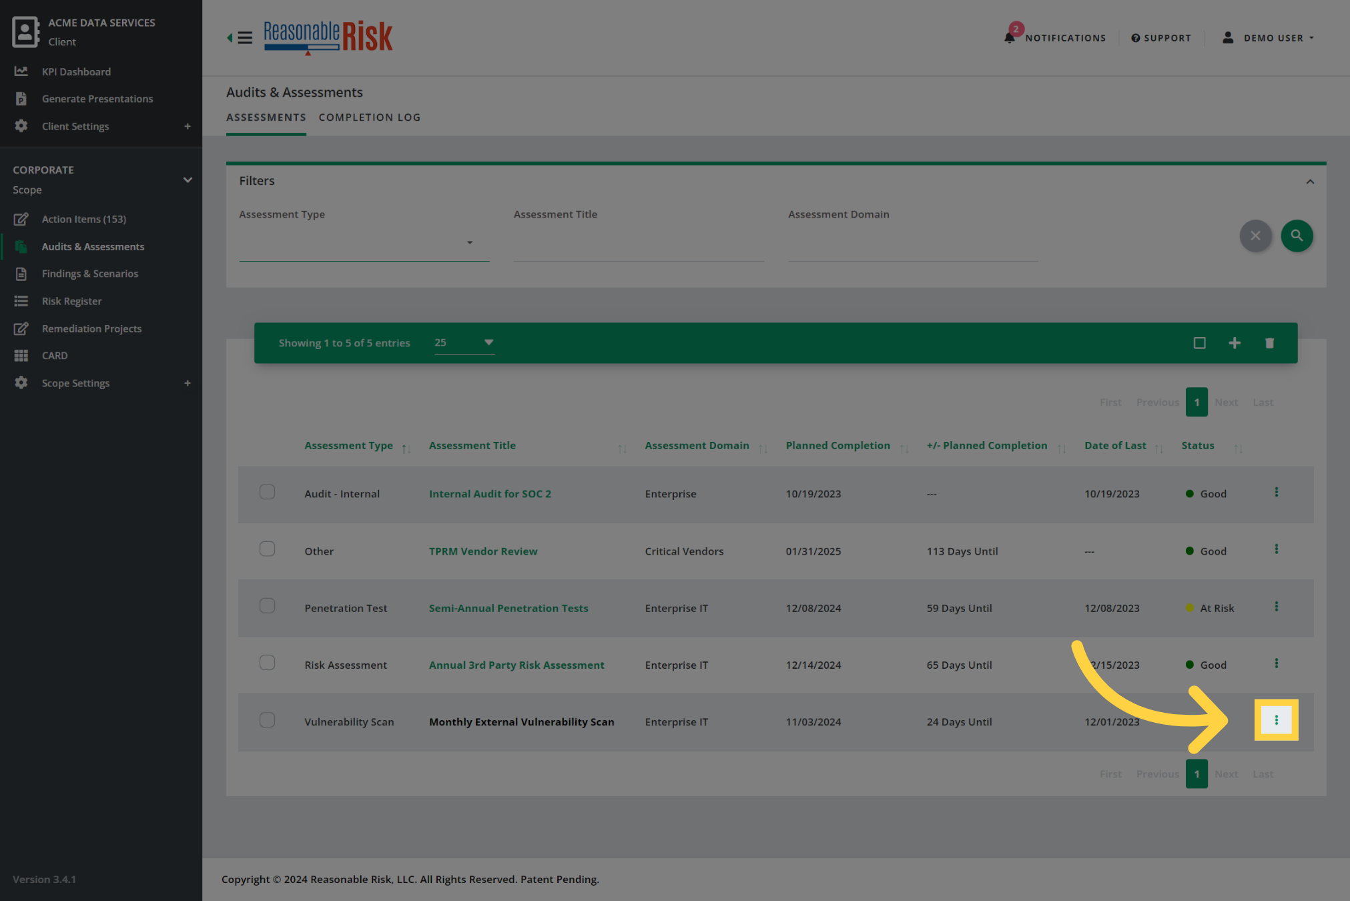Open Action Items (153)
This screenshot has height=901, width=1350.
[84, 219]
